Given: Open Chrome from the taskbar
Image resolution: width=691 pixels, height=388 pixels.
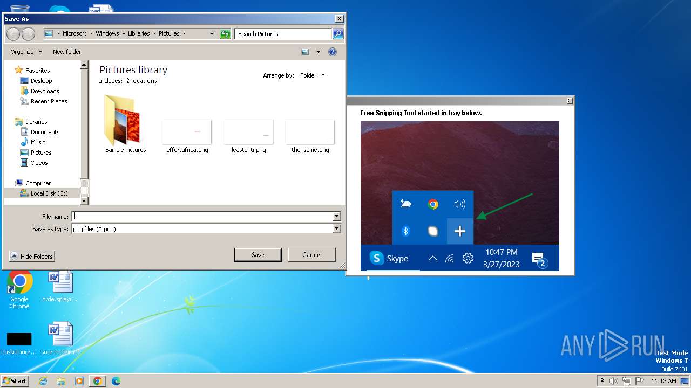Looking at the screenshot, I should point(98,381).
